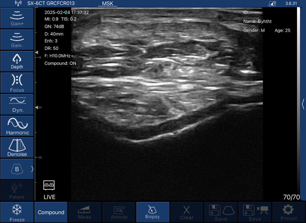Image resolution: width=306 pixels, height=223 pixels.
Task: Adjust dynamic range with the Dyn. button
Action: 17,104
